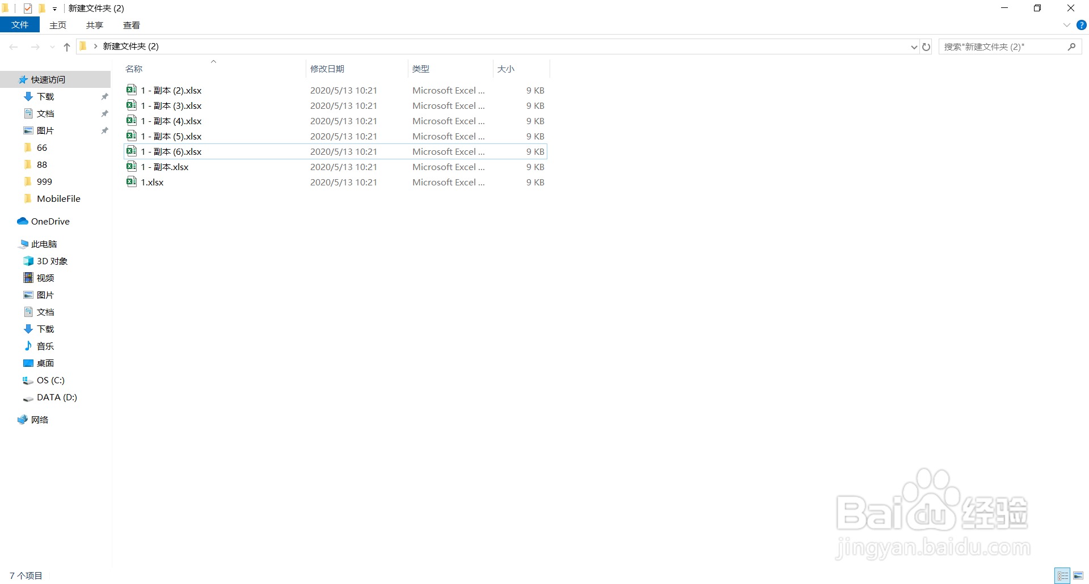Select file name 1 - 副本 (3).xlsx
Image resolution: width=1089 pixels, height=584 pixels.
click(171, 105)
